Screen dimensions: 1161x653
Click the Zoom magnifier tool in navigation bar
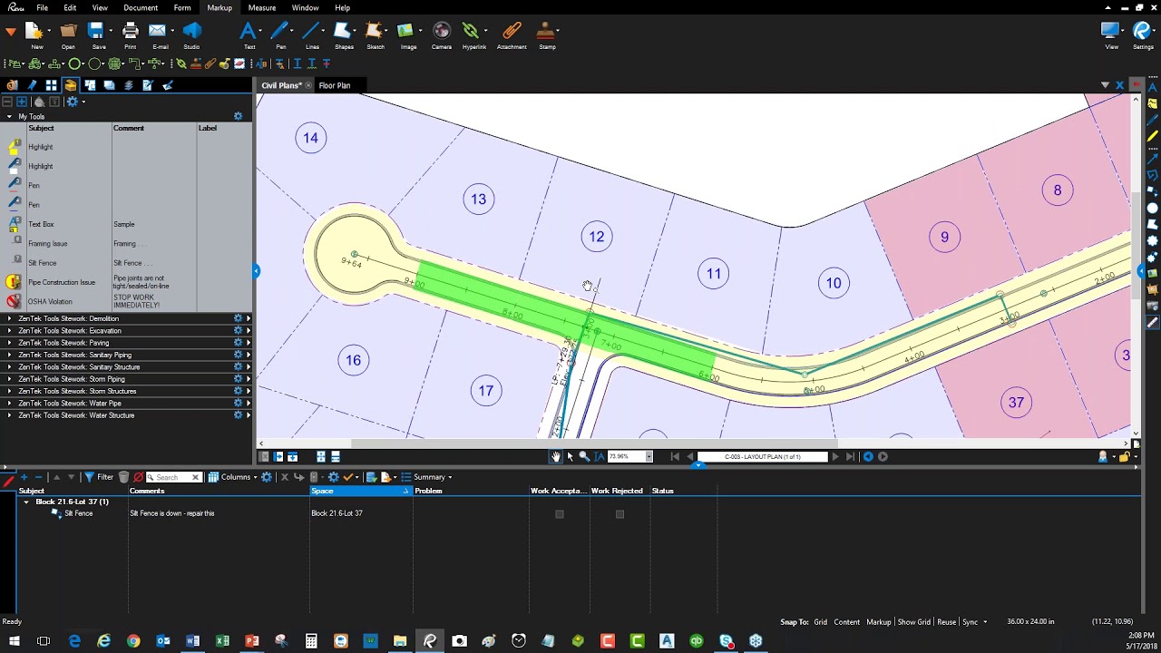point(584,456)
